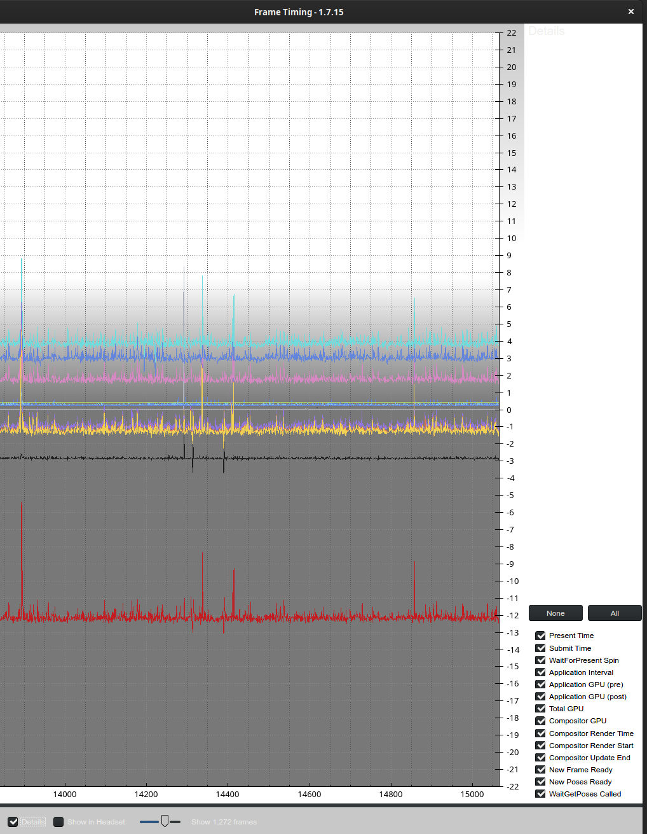Click the frame count slider handle
The image size is (647, 834).
pyautogui.click(x=165, y=821)
